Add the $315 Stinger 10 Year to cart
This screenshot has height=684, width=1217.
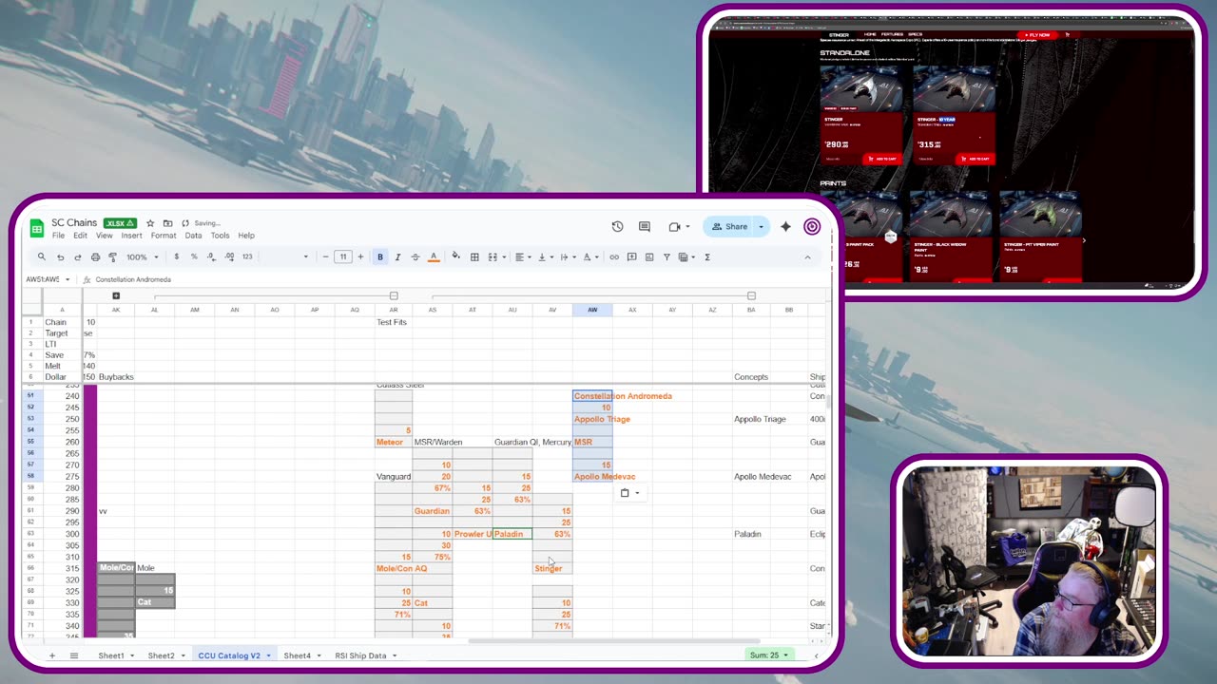point(974,159)
